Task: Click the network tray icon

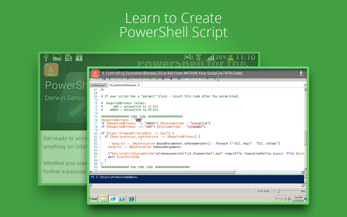Action: coord(289,199)
